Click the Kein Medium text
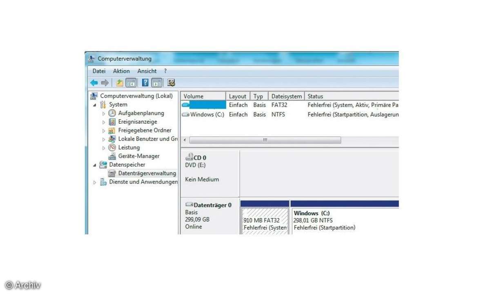The image size is (490, 294). click(202, 180)
